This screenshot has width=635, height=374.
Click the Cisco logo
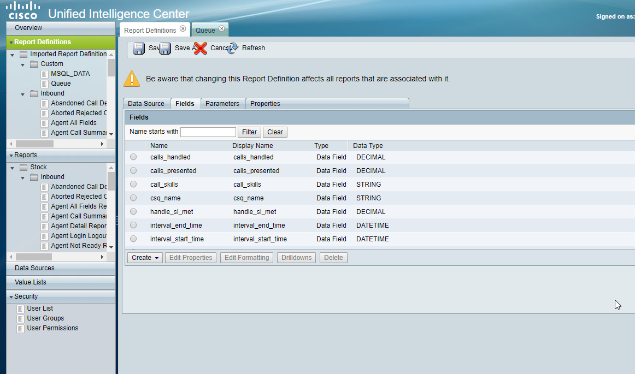23,10
